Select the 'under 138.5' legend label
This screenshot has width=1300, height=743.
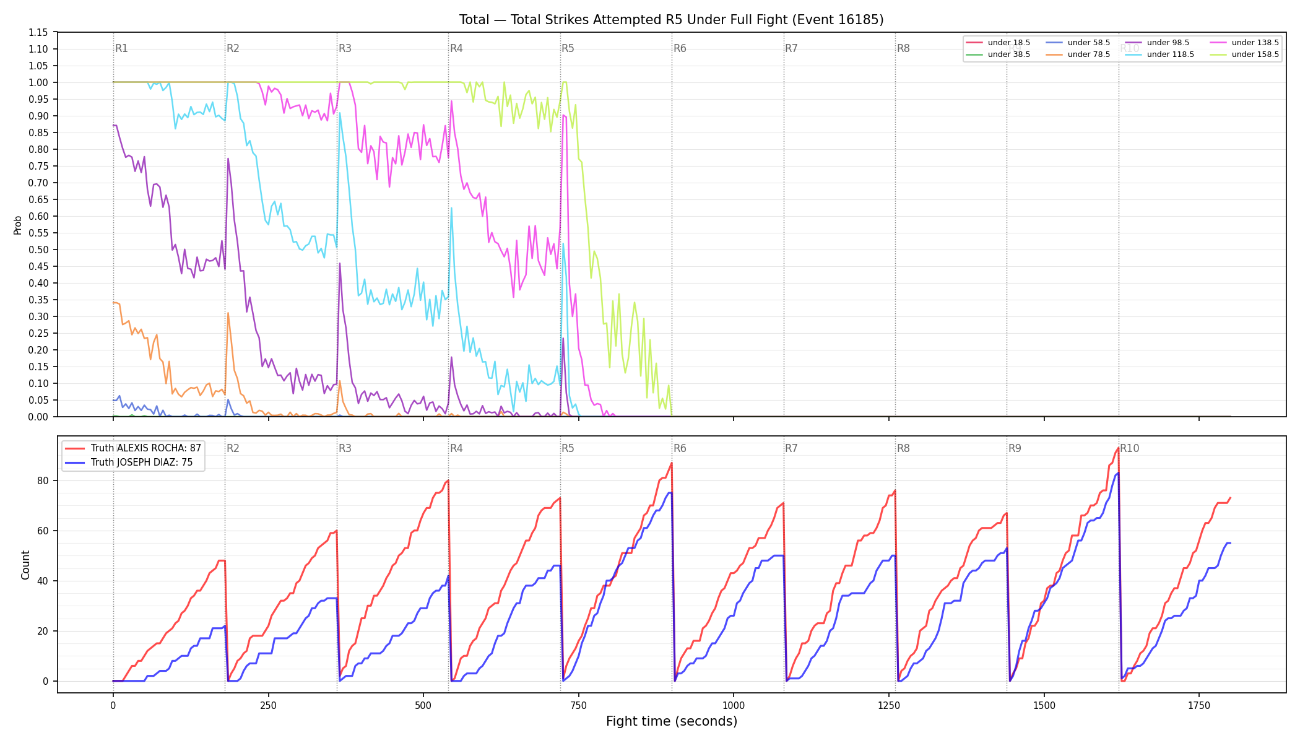click(x=1255, y=43)
